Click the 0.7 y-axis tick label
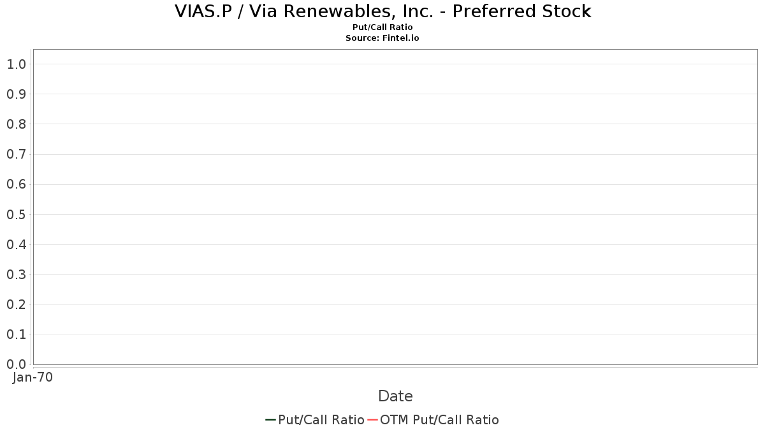 (16, 154)
